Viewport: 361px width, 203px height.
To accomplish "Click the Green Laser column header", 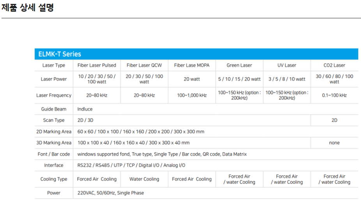I will 239,65.
